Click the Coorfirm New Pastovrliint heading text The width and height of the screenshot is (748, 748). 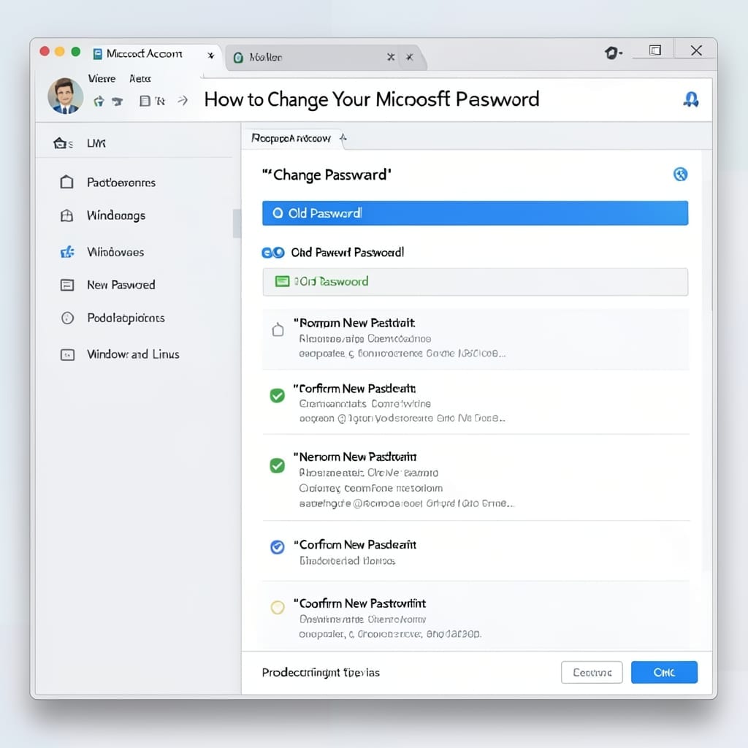(x=359, y=603)
